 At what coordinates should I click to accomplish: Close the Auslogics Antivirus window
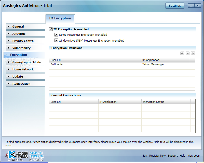click(198, 6)
